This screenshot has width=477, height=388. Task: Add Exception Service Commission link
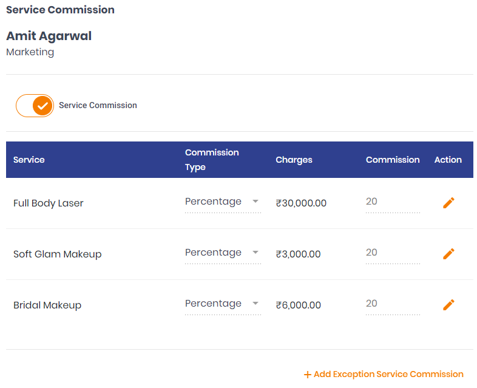(384, 374)
